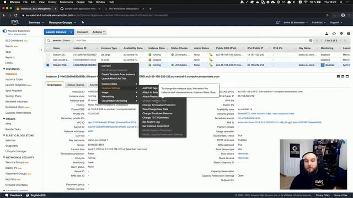Open the Services dropdown

36,23
